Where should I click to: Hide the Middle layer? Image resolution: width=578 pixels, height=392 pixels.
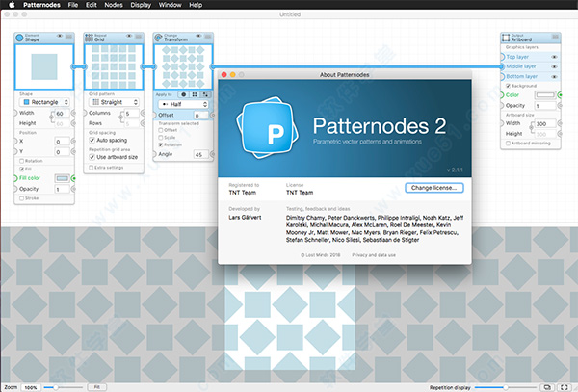tap(554, 66)
